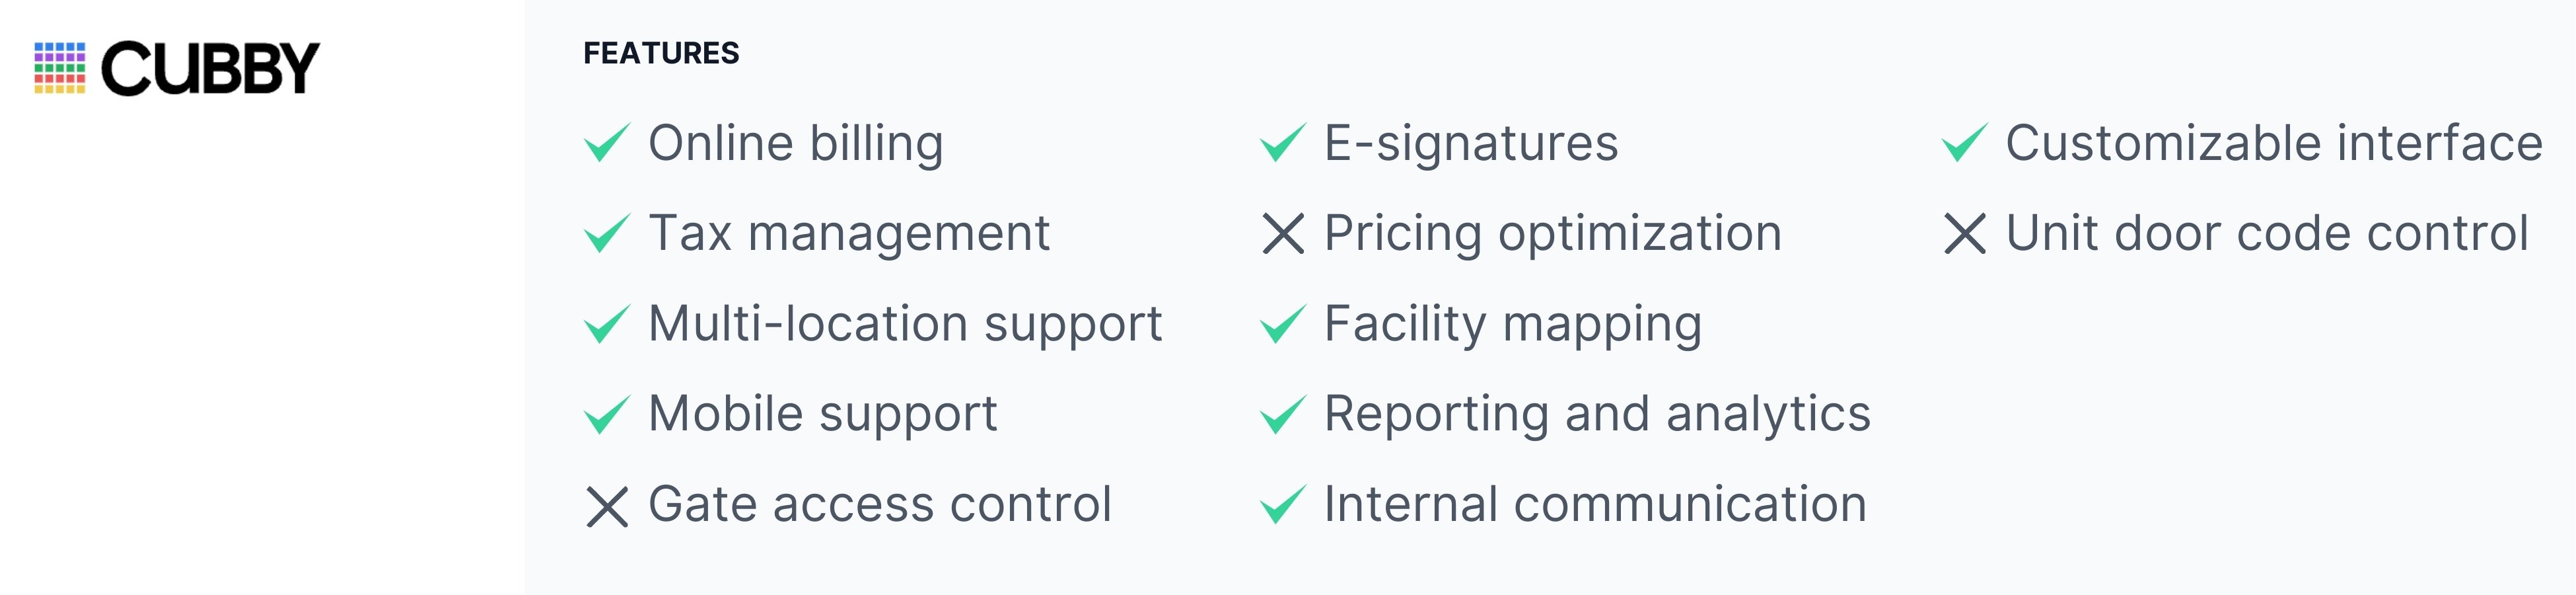The image size is (2576, 595).
Task: Click the Cubby colorful grid logo icon
Action: (x=60, y=68)
